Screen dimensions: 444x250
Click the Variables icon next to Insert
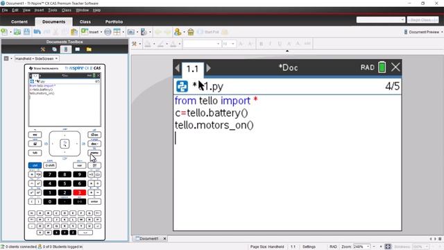108,32
